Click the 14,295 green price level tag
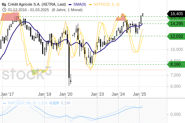The width and height of the screenshot is (185, 123). click(x=176, y=24)
